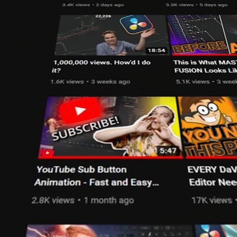Viewport: 237px width, 237px height.
Task: Click the large red YouTube play icon
Action: pyautogui.click(x=80, y=111)
